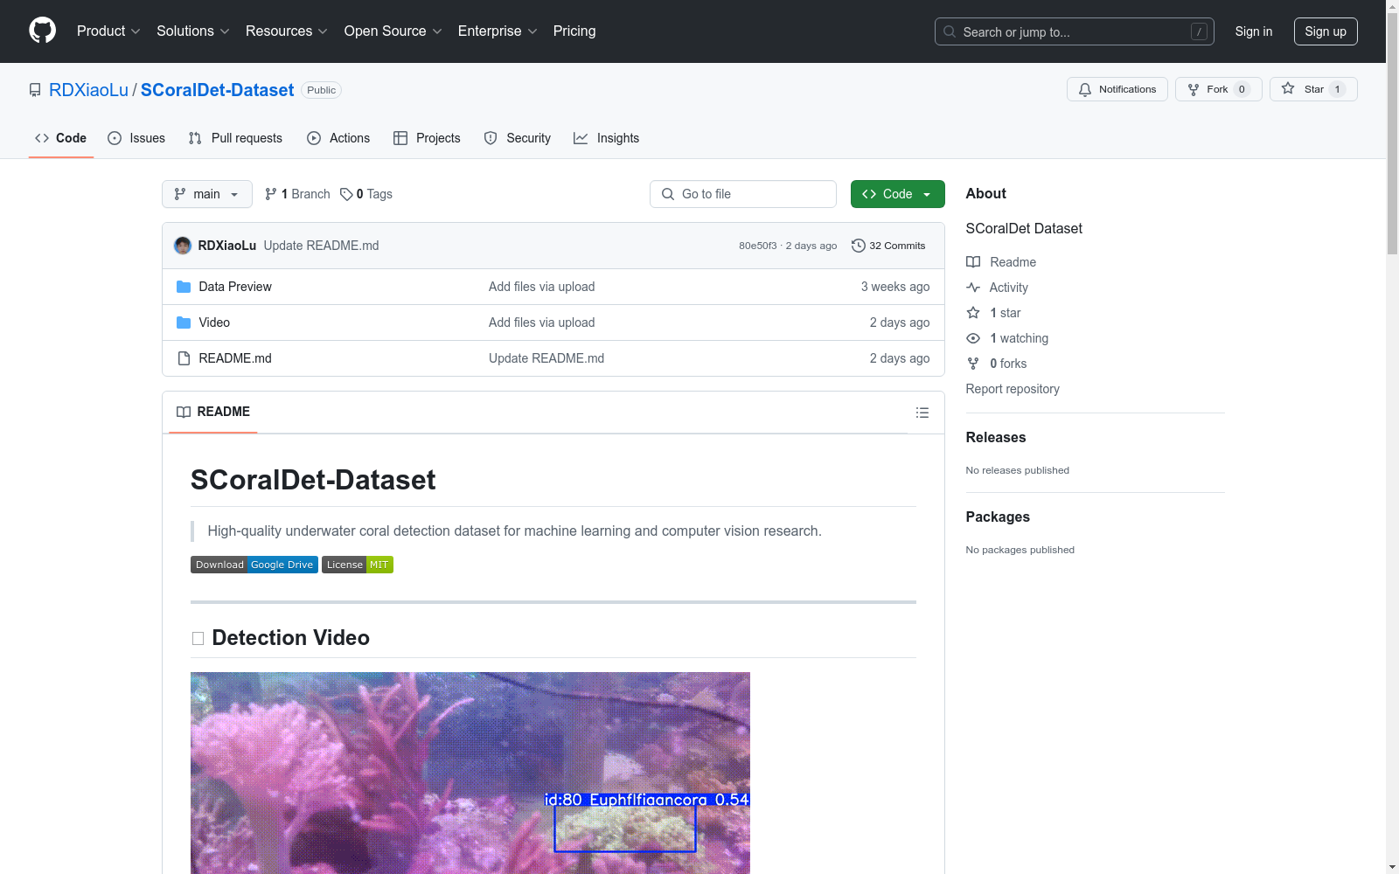This screenshot has height=874, width=1399.
Task: Click the Fork repository icon
Action: (1194, 89)
